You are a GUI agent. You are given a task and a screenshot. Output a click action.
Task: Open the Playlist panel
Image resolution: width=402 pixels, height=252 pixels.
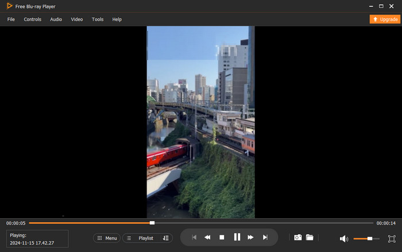pyautogui.click(x=140, y=238)
